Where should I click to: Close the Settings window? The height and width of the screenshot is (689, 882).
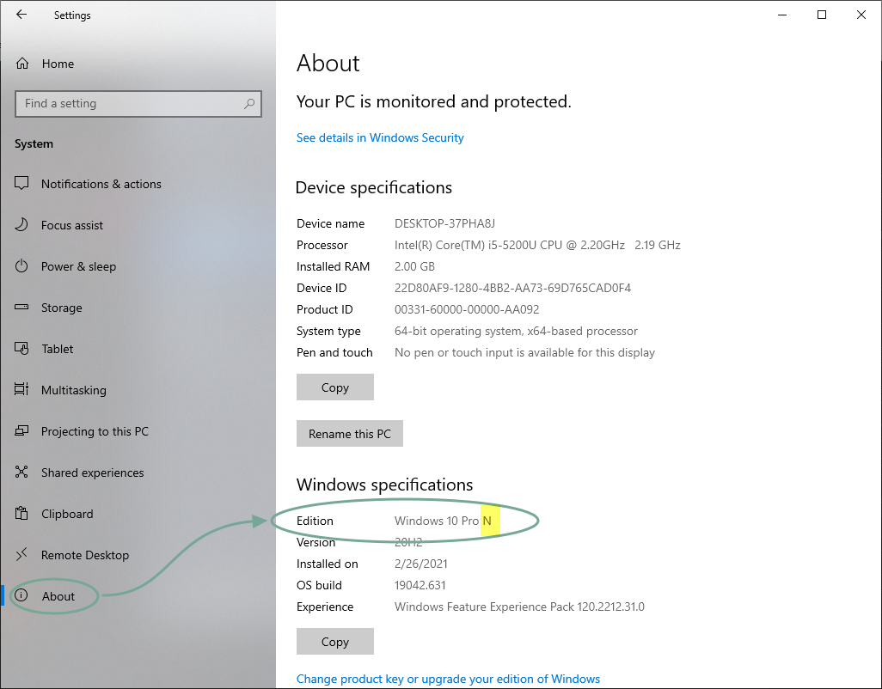click(x=861, y=15)
